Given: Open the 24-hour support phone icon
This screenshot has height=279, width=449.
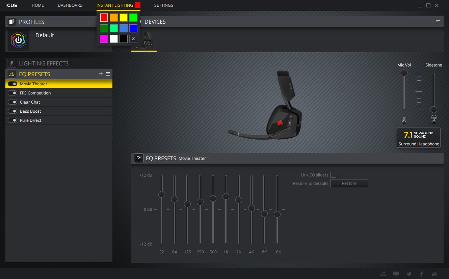Looking at the screenshot, I should pos(383,274).
